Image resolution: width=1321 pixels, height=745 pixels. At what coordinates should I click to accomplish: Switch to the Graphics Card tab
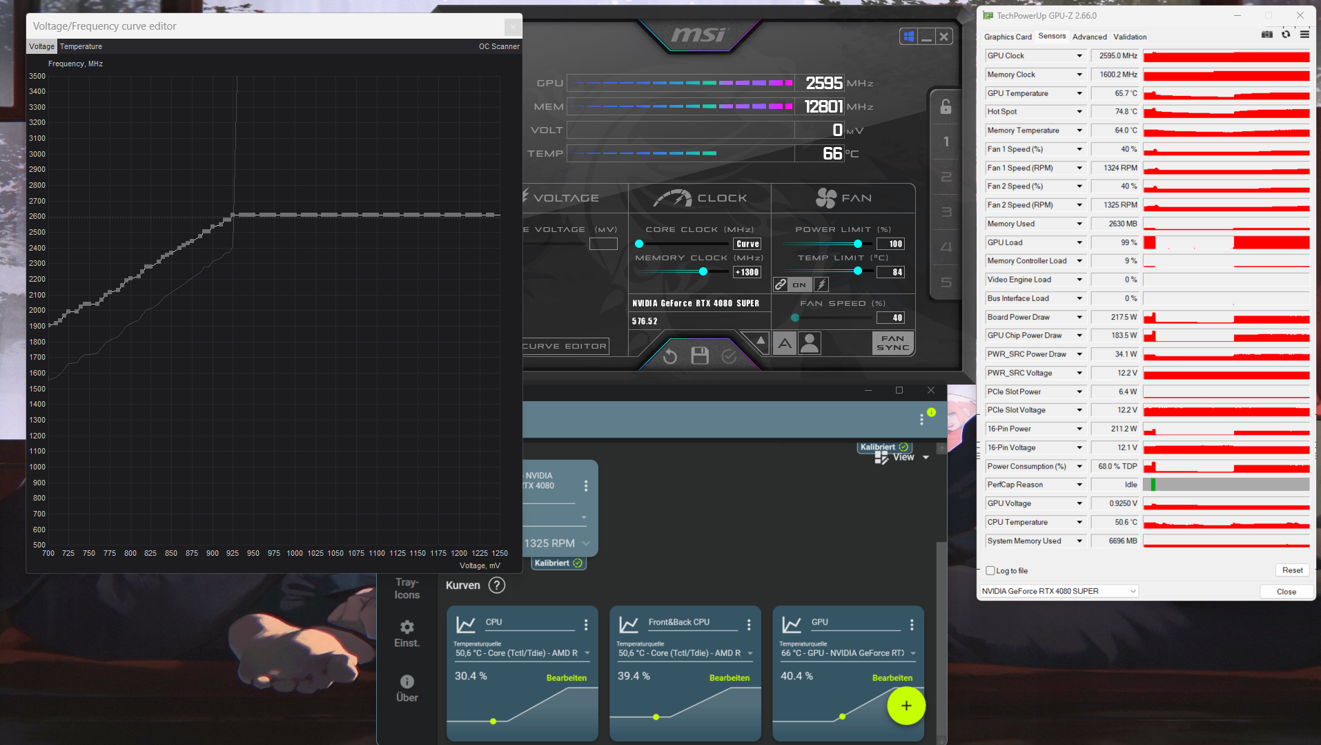point(1008,37)
